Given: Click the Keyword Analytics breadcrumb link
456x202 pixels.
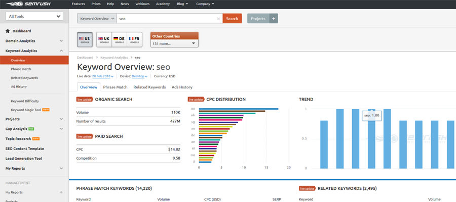Looking at the screenshot, I should click(114, 58).
